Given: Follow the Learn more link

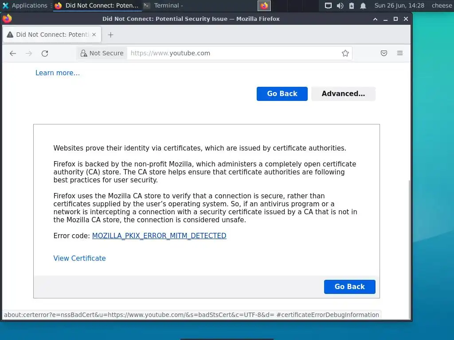Looking at the screenshot, I should click(x=57, y=73).
